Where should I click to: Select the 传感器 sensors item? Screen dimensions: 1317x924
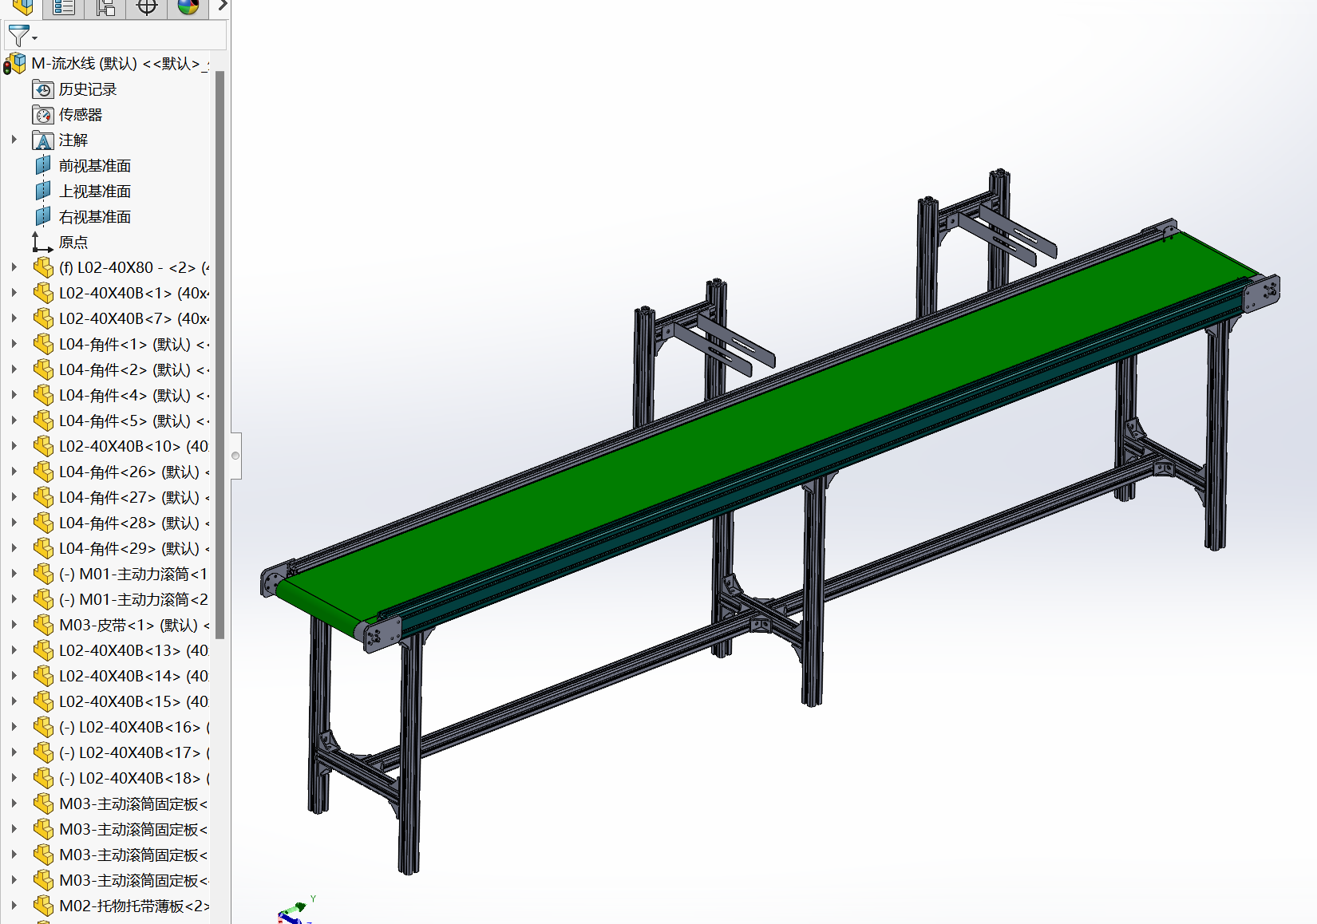coord(80,115)
